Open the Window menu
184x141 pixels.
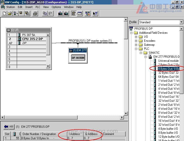coord(69,7)
